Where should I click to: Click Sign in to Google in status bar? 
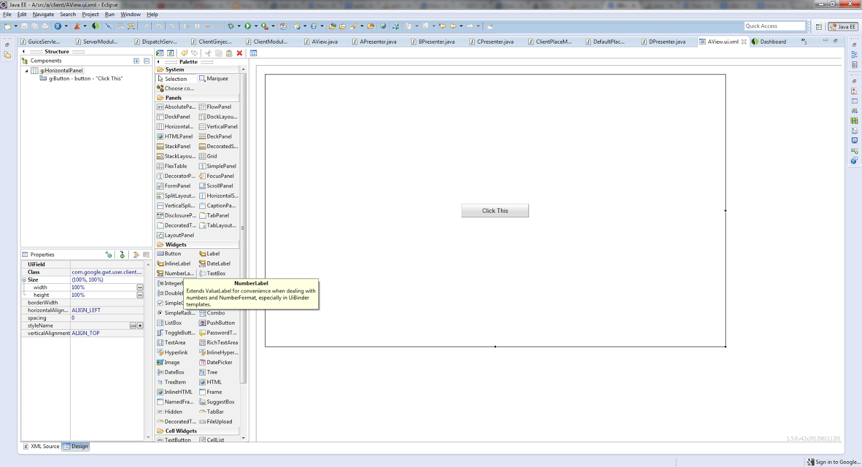833,462
